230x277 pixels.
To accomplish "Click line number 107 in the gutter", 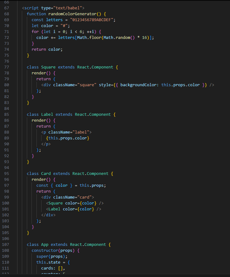I will pyautogui.click(x=6, y=245).
